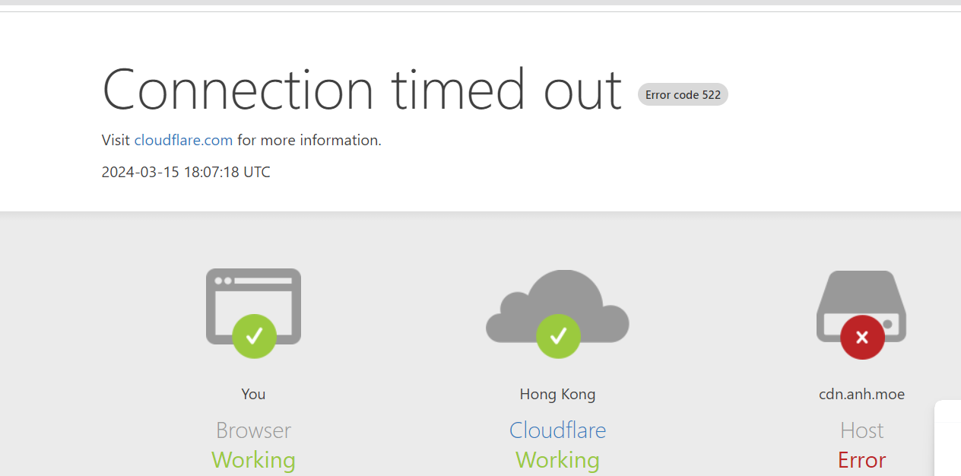The image size is (961, 476).
Task: Click the 2024-03-15 18:07:18 UTC timestamp
Action: [186, 172]
